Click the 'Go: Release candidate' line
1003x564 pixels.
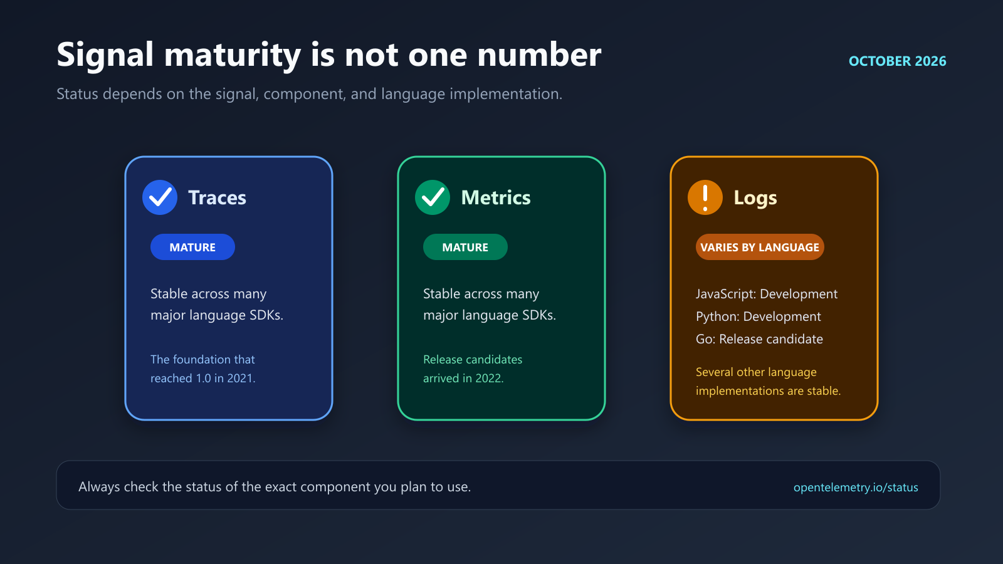coord(760,339)
